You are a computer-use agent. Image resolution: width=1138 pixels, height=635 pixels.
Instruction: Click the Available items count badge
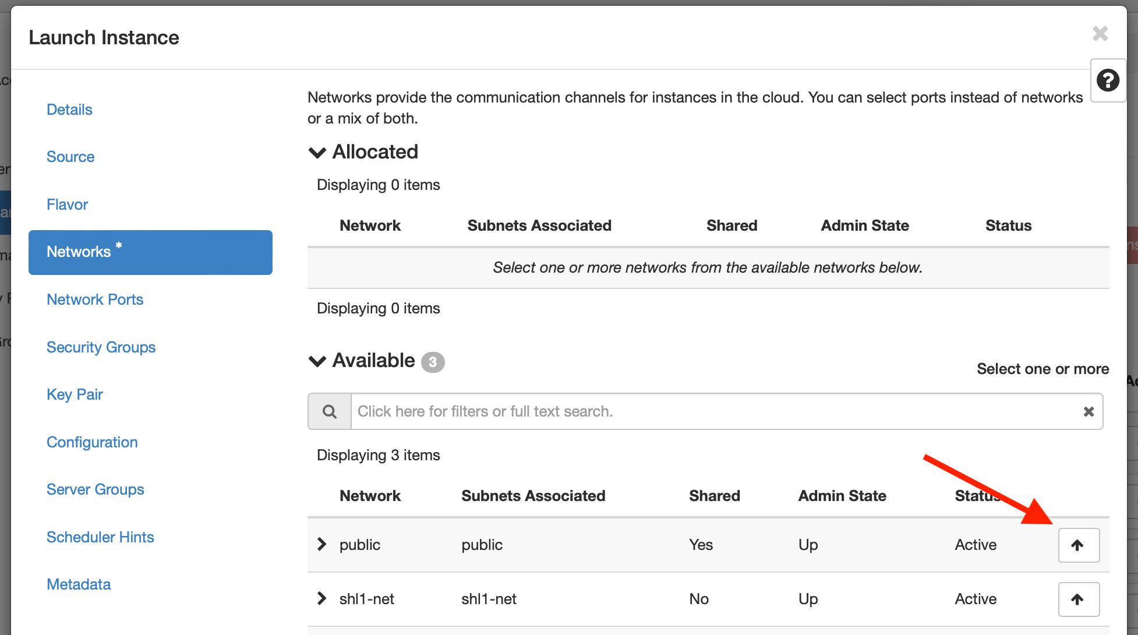pyautogui.click(x=432, y=362)
